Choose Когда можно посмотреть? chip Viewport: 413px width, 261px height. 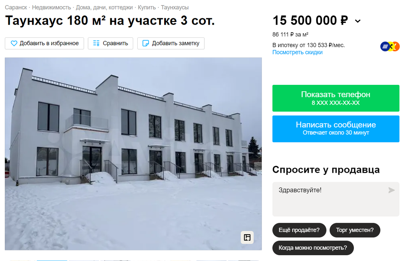(313, 248)
